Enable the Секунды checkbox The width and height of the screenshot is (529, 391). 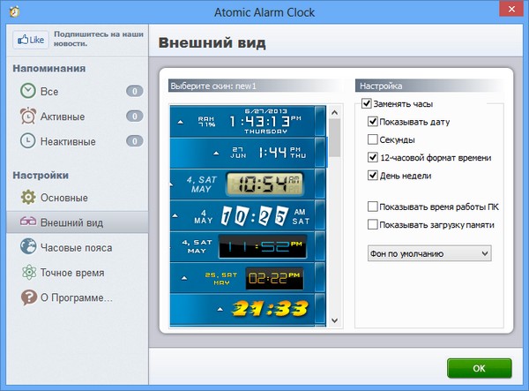pyautogui.click(x=373, y=139)
